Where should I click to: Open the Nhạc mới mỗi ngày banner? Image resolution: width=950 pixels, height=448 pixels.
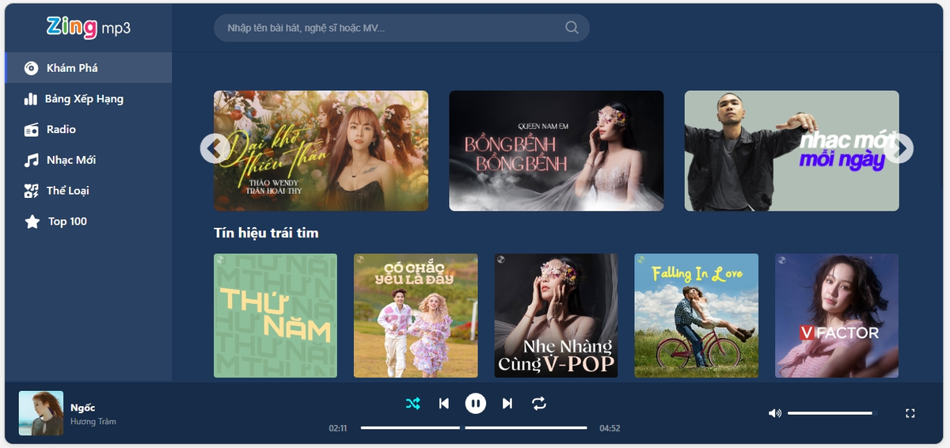pos(792,150)
